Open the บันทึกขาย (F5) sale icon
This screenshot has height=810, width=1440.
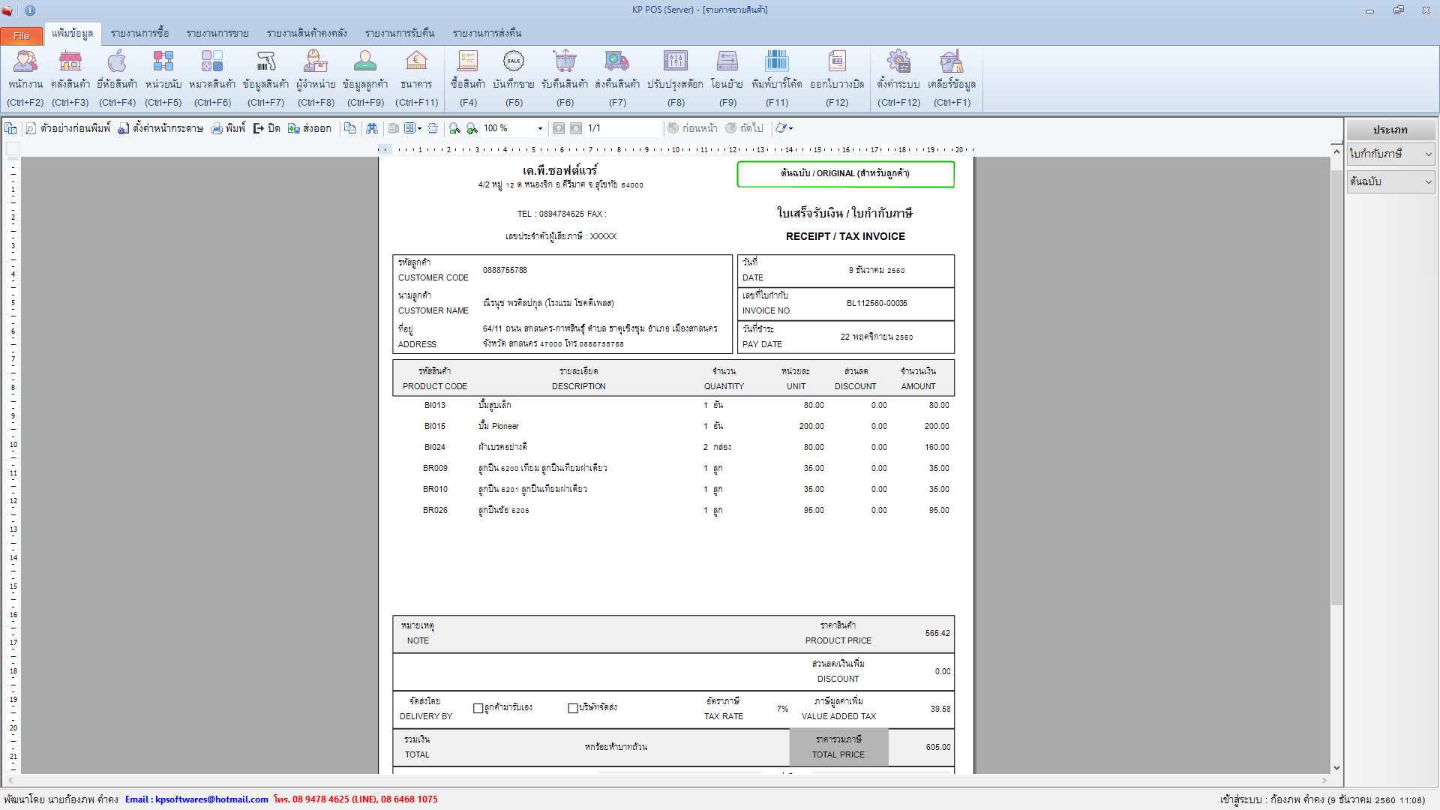(x=514, y=79)
